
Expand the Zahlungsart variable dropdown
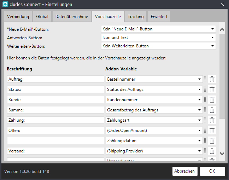154,120
